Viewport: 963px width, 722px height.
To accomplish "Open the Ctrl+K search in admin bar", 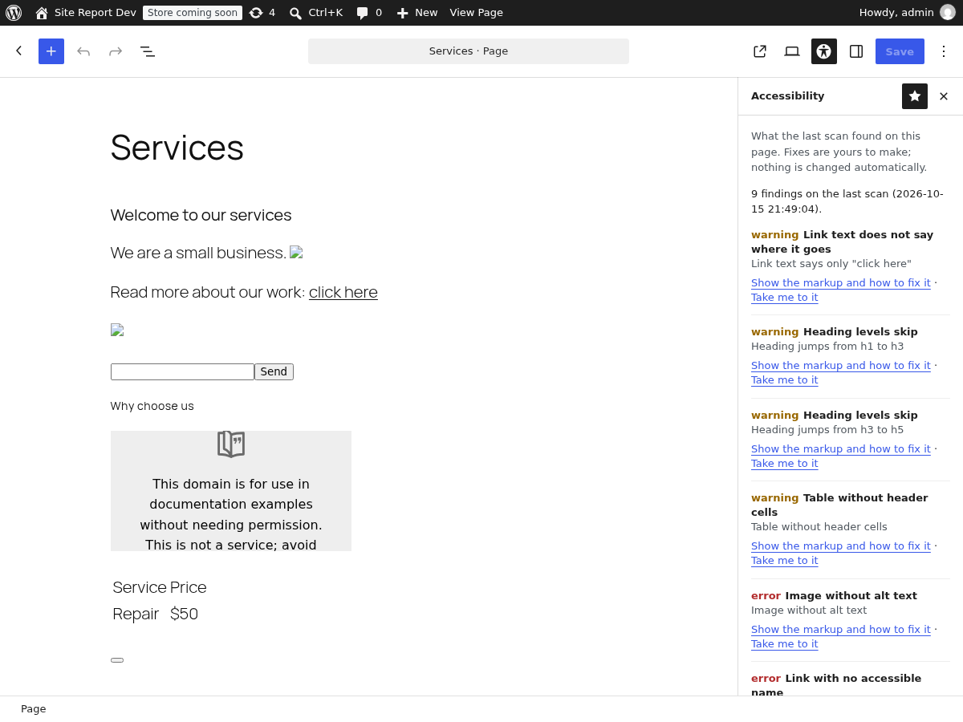I will click(316, 13).
